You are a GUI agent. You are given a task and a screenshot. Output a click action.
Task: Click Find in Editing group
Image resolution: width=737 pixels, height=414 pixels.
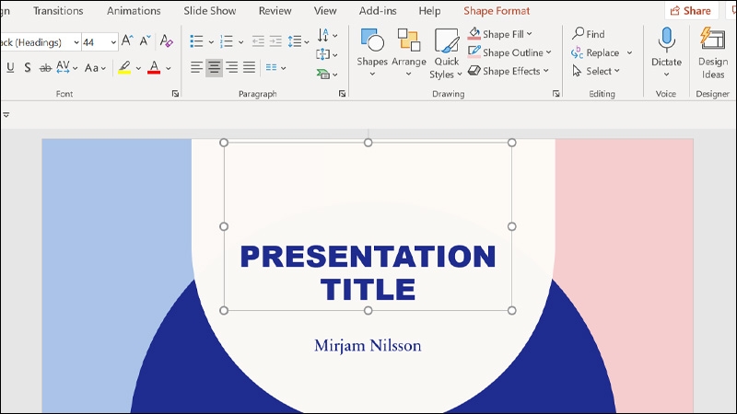click(589, 34)
